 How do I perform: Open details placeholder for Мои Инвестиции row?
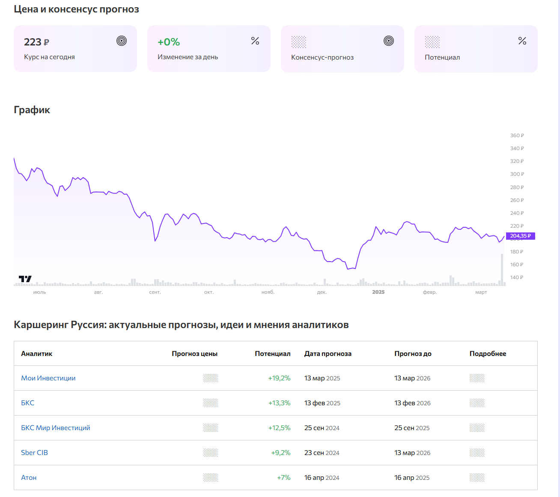(x=477, y=378)
